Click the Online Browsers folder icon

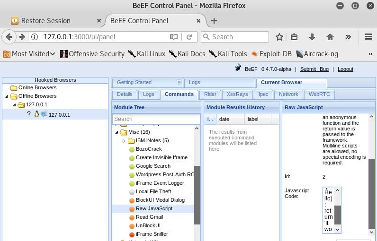point(14,88)
